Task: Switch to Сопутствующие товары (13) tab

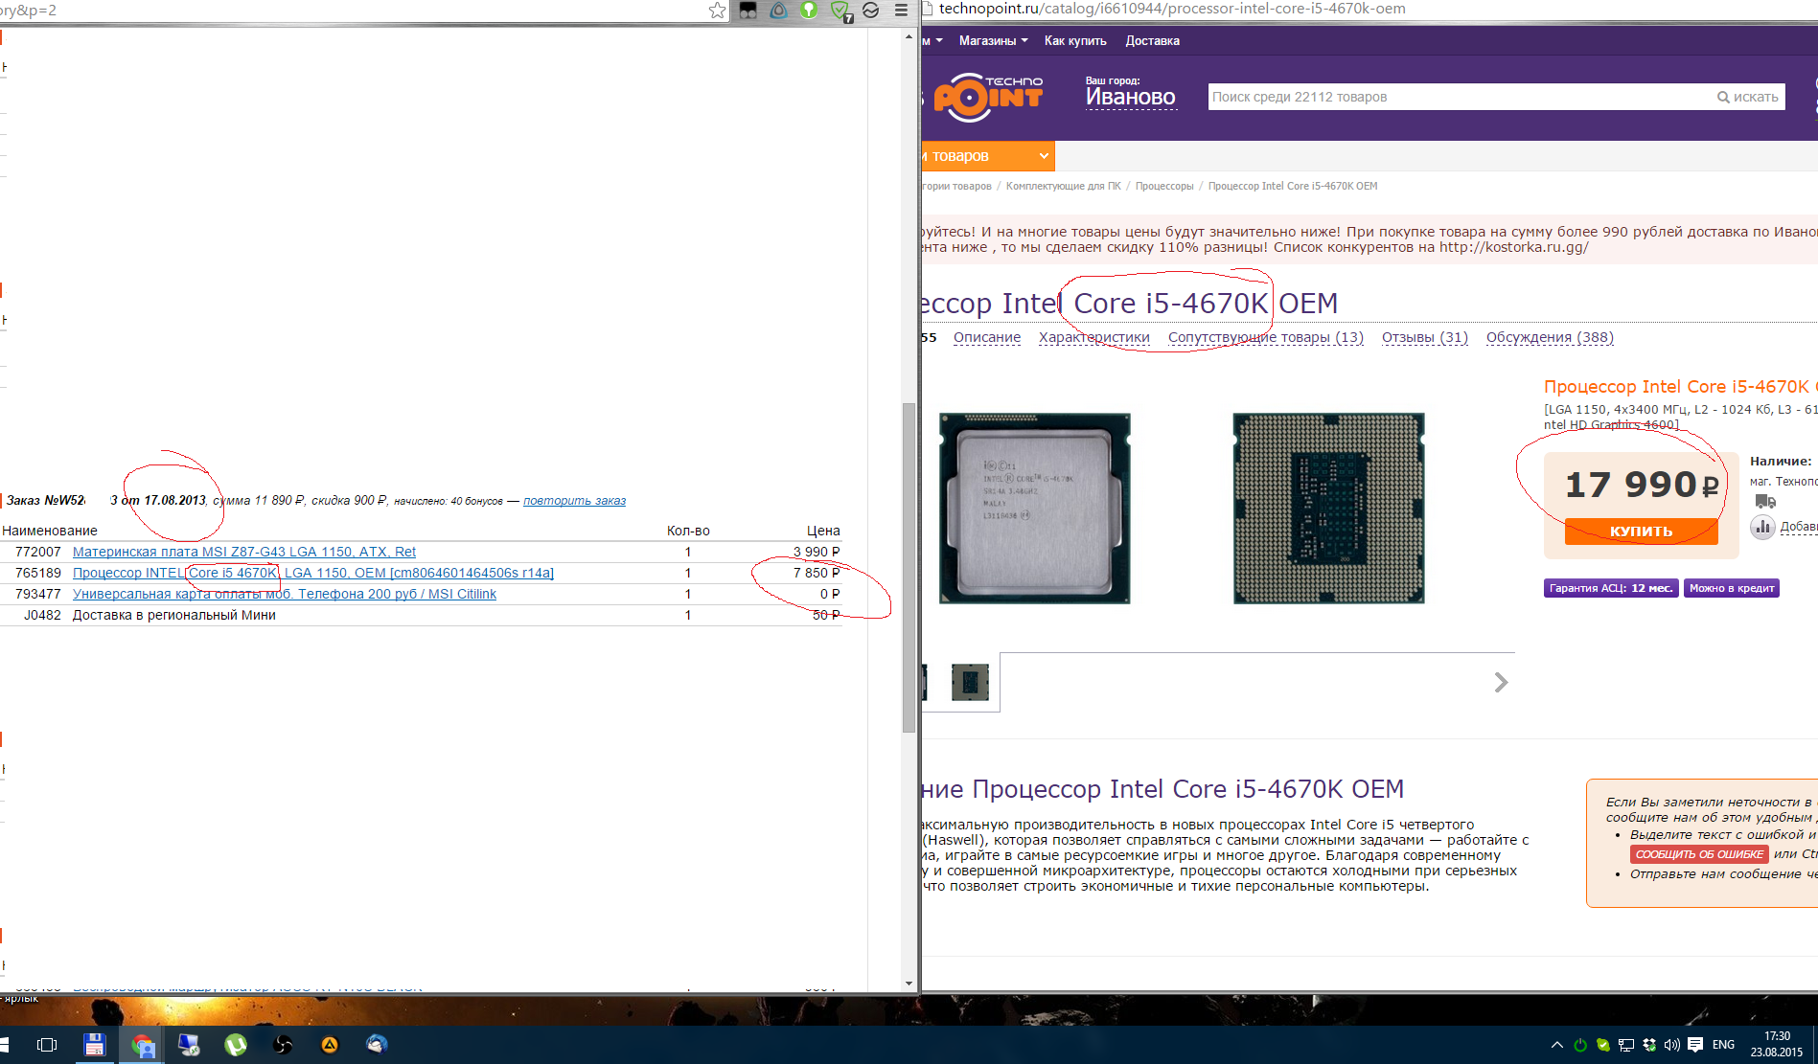Action: tap(1266, 337)
